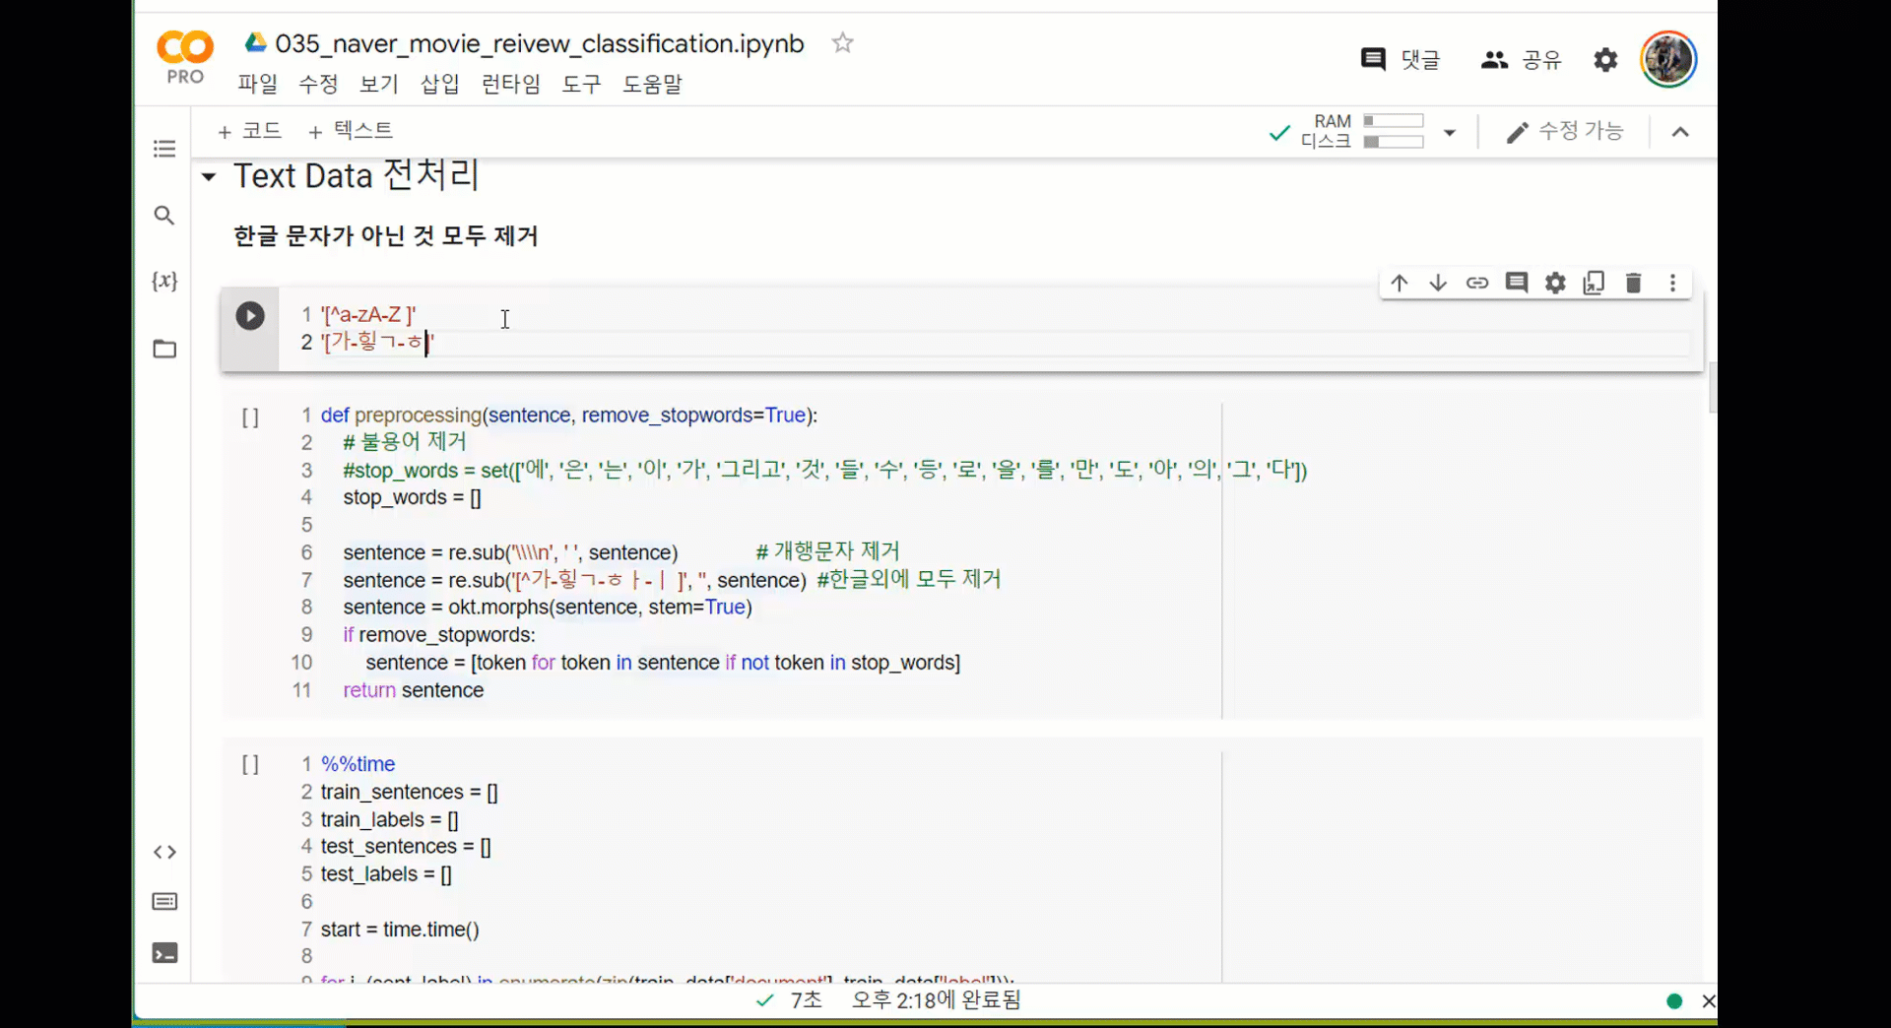Close the bottom status bar
1891x1028 pixels.
point(1709,1001)
